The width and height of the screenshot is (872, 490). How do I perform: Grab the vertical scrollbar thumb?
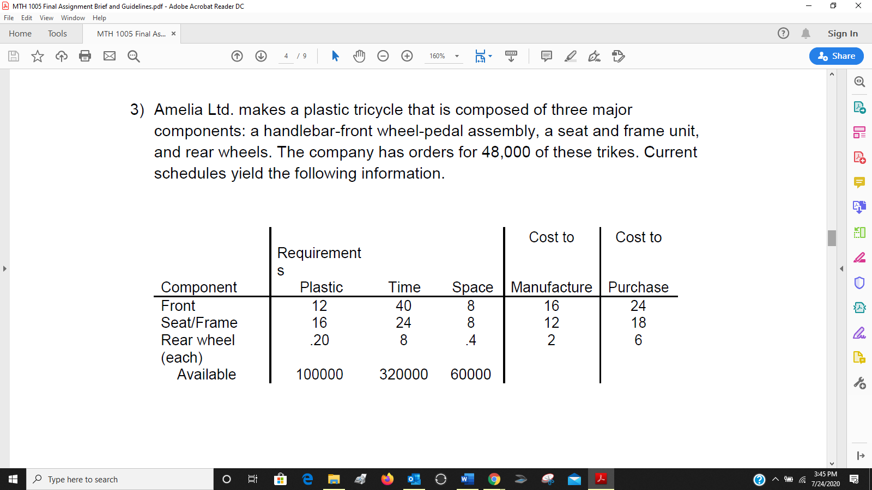832,238
